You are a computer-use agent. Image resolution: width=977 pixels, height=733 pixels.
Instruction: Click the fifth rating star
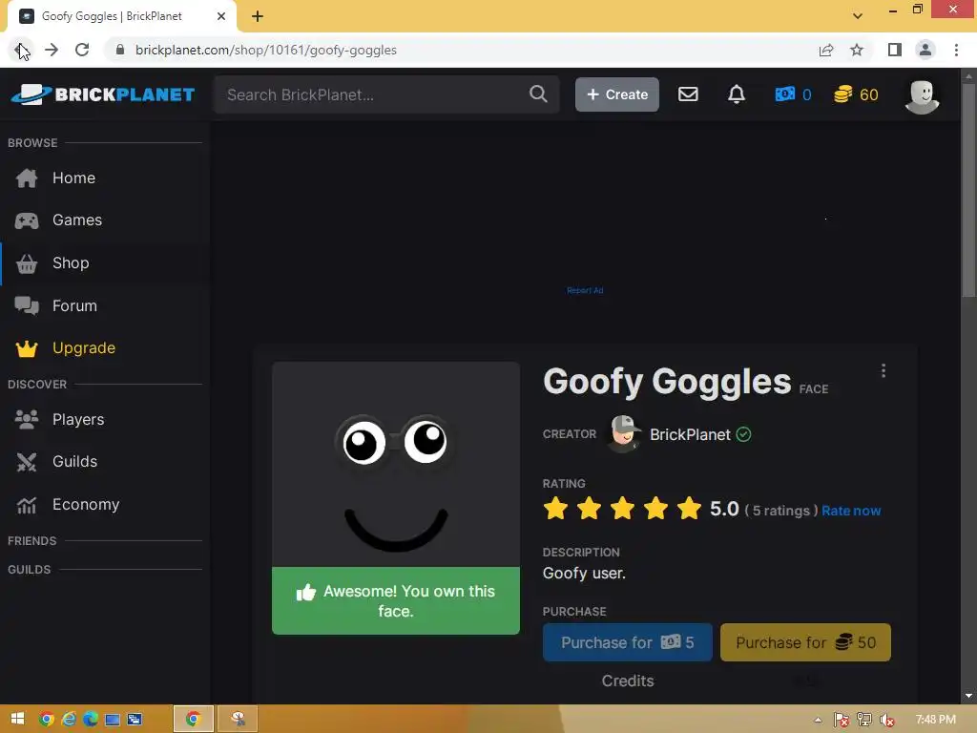(689, 509)
